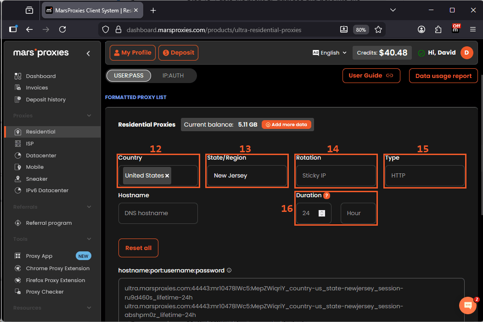Viewport: 483px width, 322px height.
Task: Close the MarsProxies Client System tab
Action: pyautogui.click(x=136, y=10)
